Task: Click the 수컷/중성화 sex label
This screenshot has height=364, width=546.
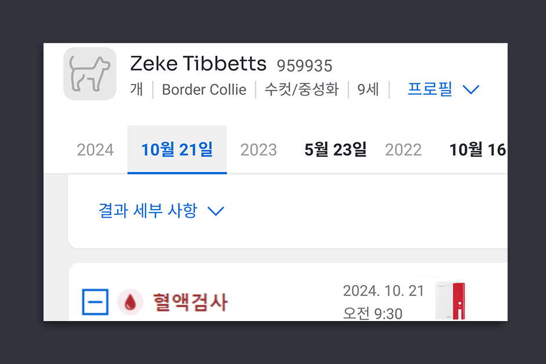Action: [302, 89]
